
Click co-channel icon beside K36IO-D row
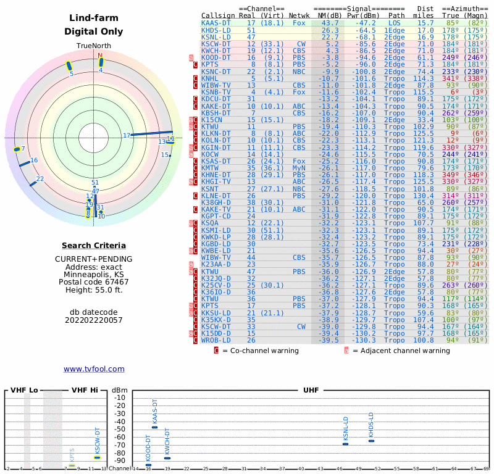click(195, 292)
